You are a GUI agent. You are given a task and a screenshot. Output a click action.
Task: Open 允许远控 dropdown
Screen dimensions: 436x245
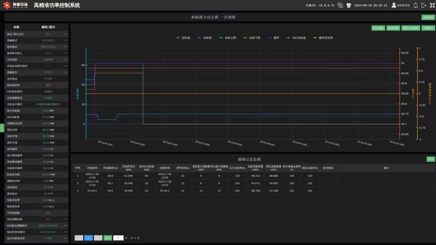(65, 60)
